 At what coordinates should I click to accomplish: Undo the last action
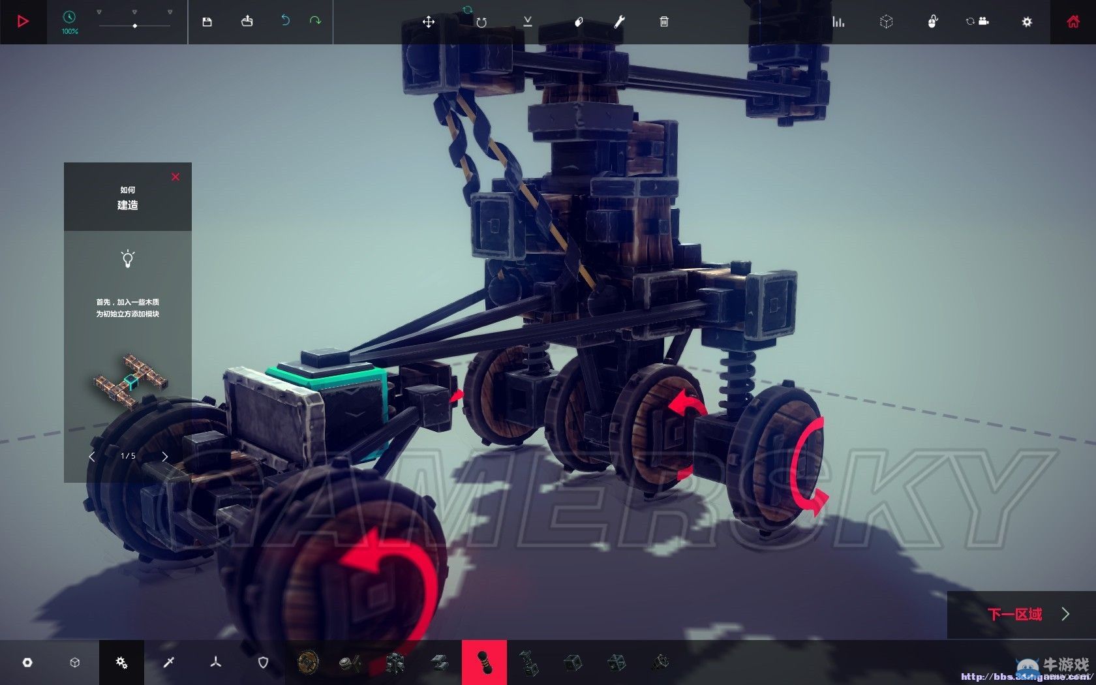[285, 21]
